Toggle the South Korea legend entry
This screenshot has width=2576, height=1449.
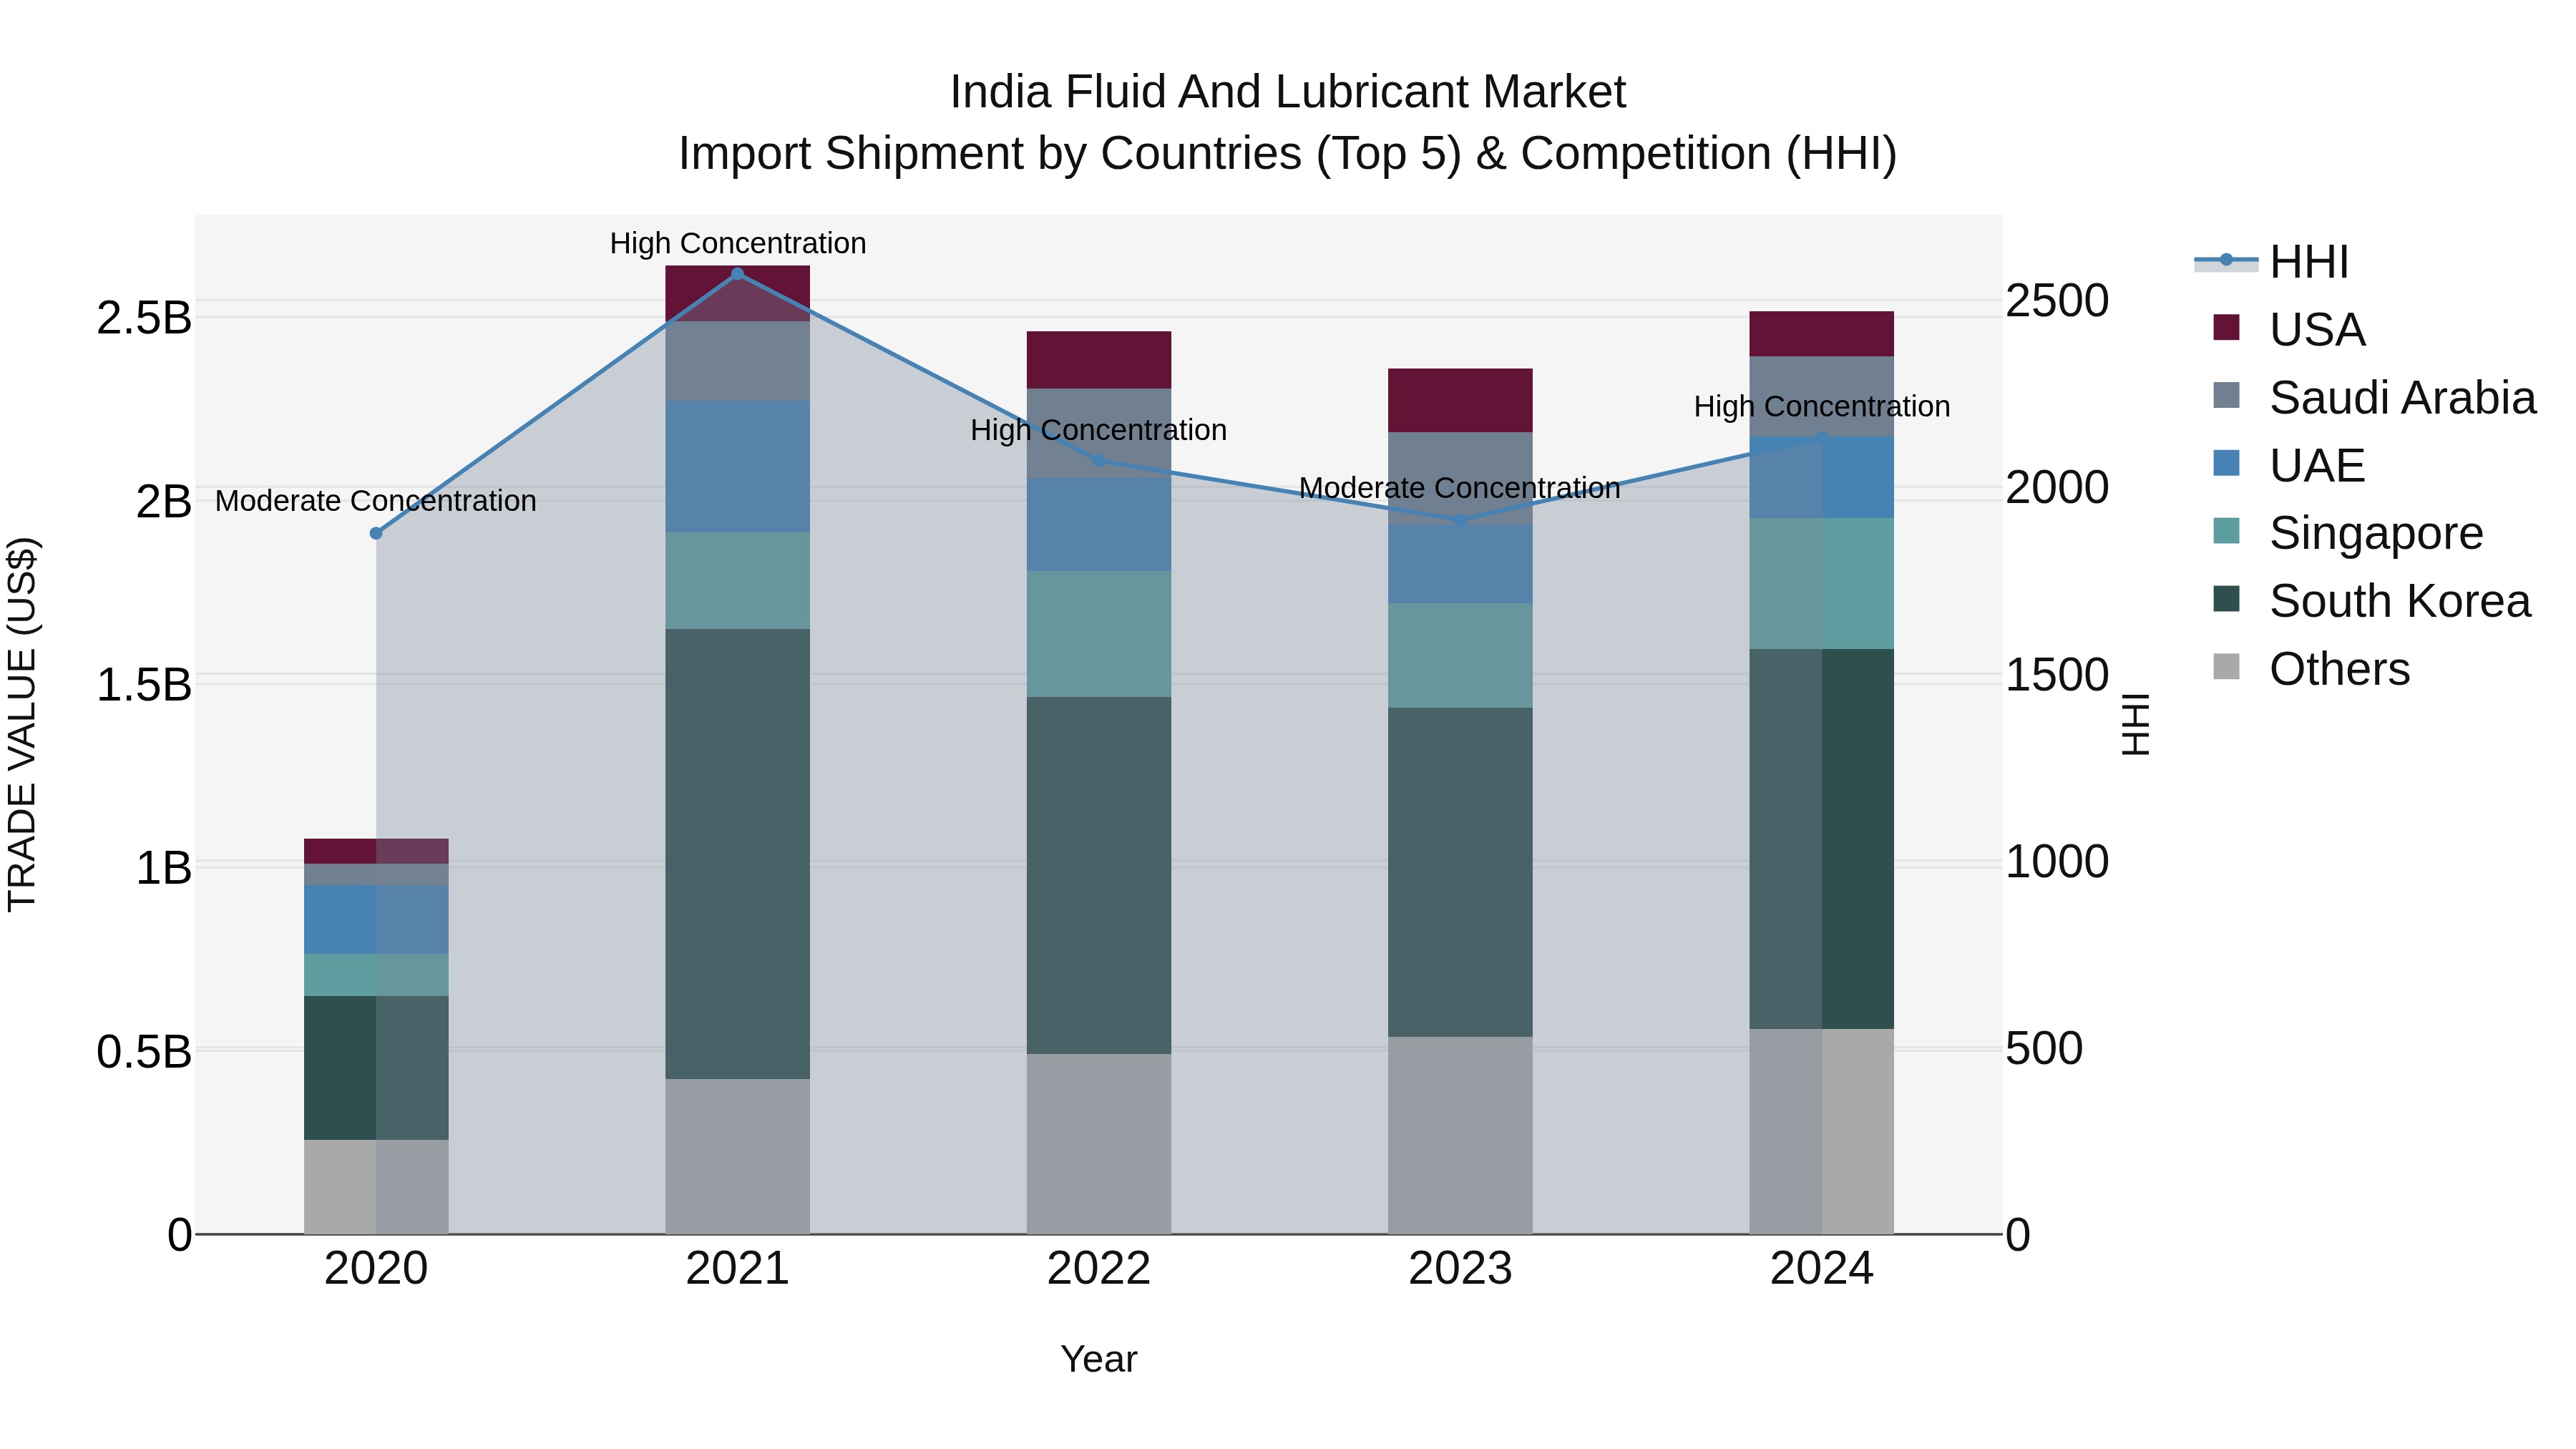click(x=2372, y=601)
